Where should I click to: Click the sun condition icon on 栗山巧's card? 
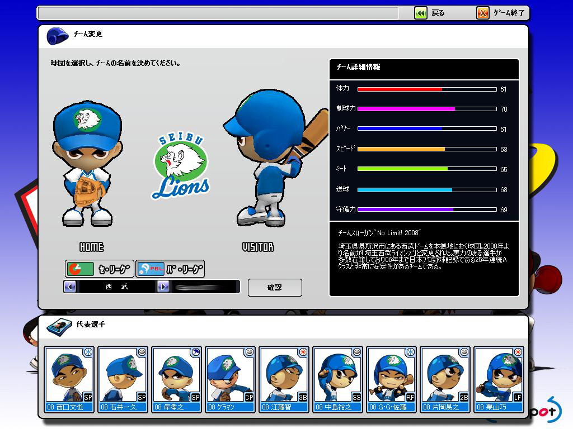(518, 352)
